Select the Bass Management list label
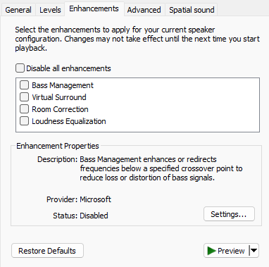The width and height of the screenshot is (269, 267). pos(63,85)
